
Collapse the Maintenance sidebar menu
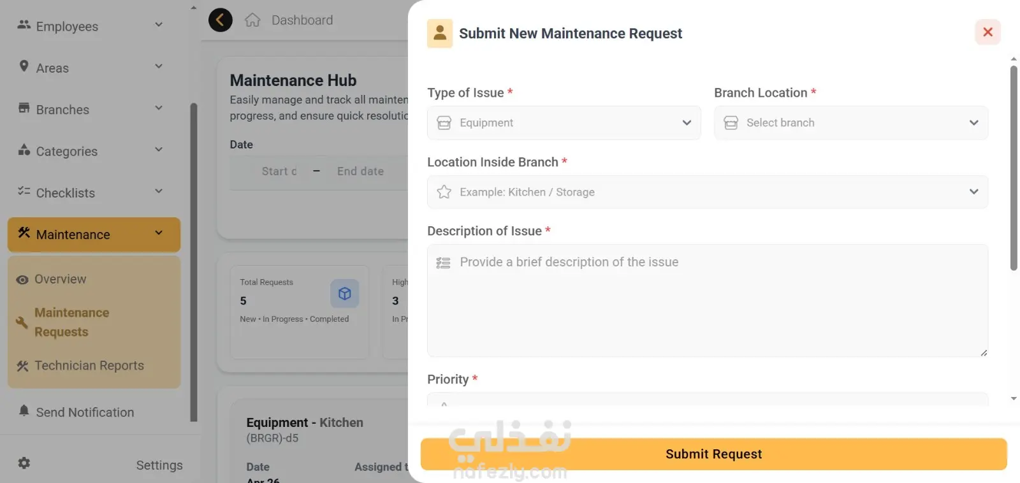[159, 233]
